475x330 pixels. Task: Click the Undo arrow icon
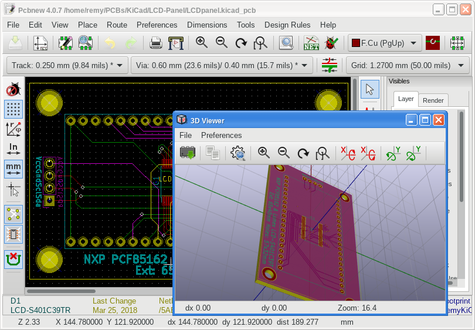pos(110,43)
